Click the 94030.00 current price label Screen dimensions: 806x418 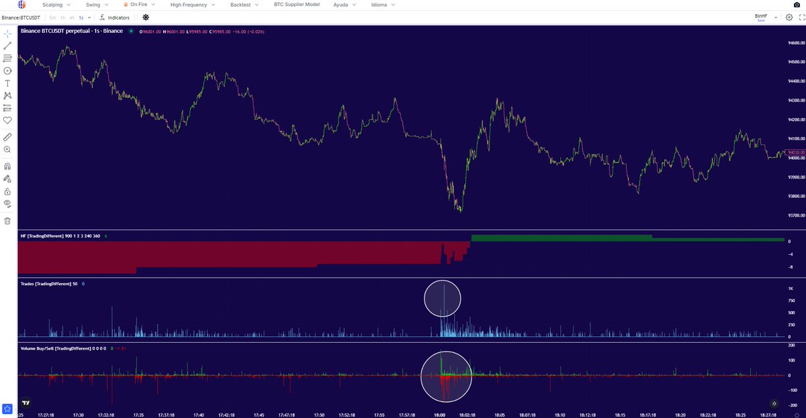click(795, 152)
